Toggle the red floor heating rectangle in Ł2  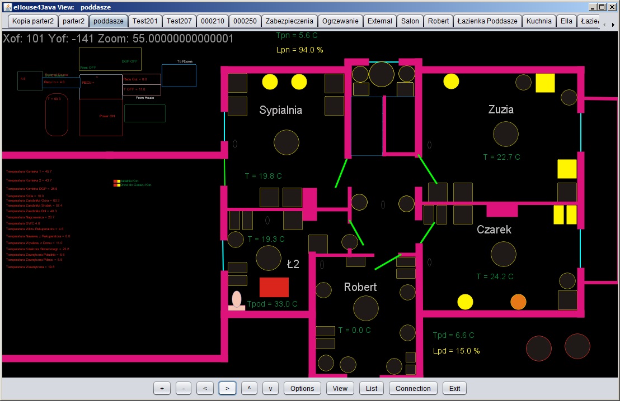[x=274, y=287]
